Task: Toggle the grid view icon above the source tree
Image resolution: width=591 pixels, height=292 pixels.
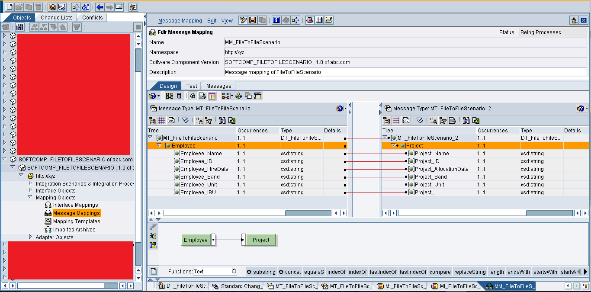Action: click(161, 120)
